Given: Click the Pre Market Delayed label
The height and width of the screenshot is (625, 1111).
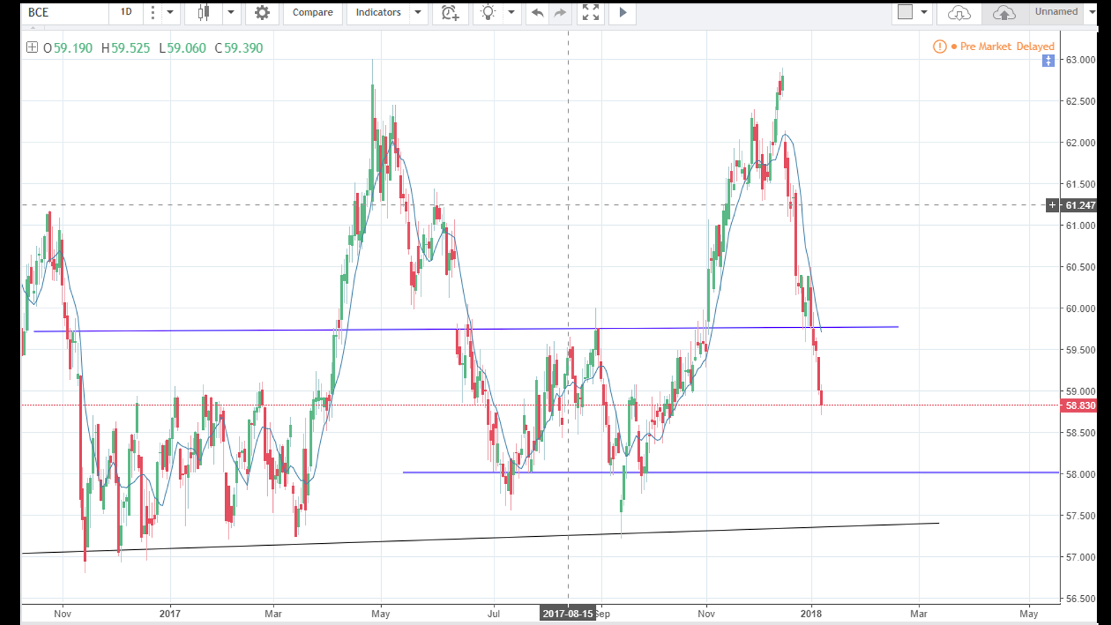Looking at the screenshot, I should coord(1007,47).
